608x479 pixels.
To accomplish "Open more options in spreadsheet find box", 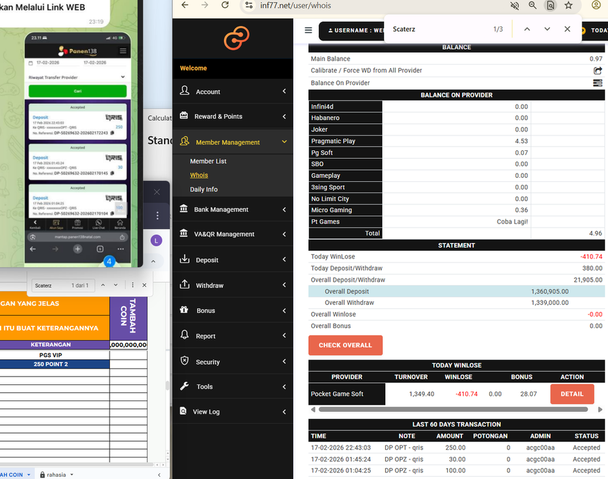I will [x=133, y=285].
